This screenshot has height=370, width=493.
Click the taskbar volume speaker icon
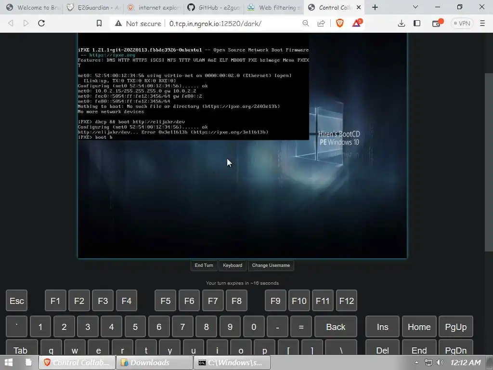click(440, 362)
